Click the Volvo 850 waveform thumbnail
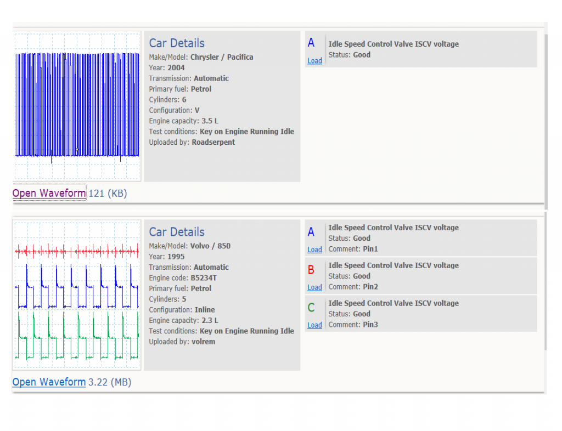The image size is (562, 431). click(77, 295)
